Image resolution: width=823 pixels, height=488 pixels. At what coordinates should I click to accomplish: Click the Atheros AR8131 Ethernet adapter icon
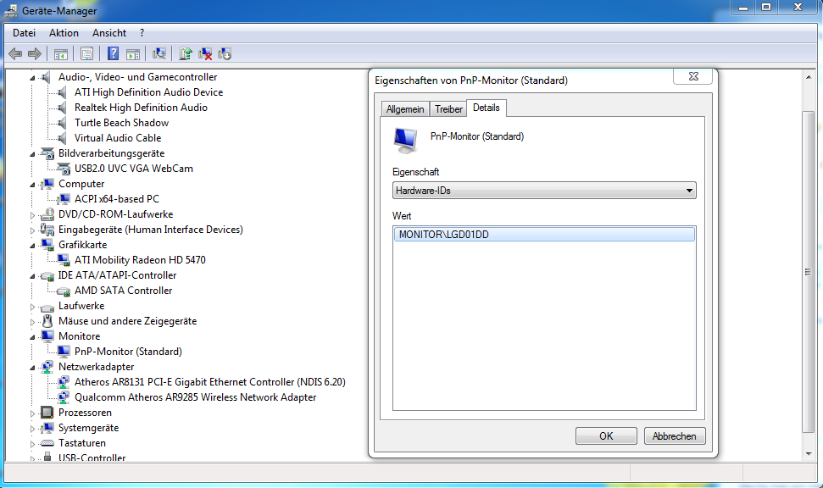click(x=64, y=382)
